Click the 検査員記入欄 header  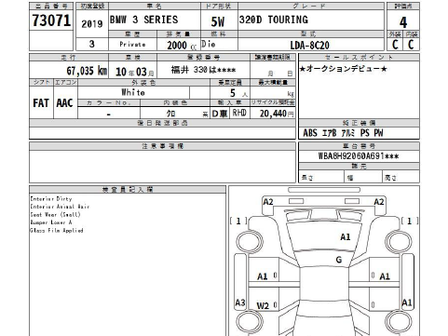click(x=128, y=189)
